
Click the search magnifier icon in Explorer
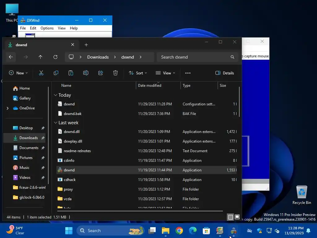click(232, 57)
